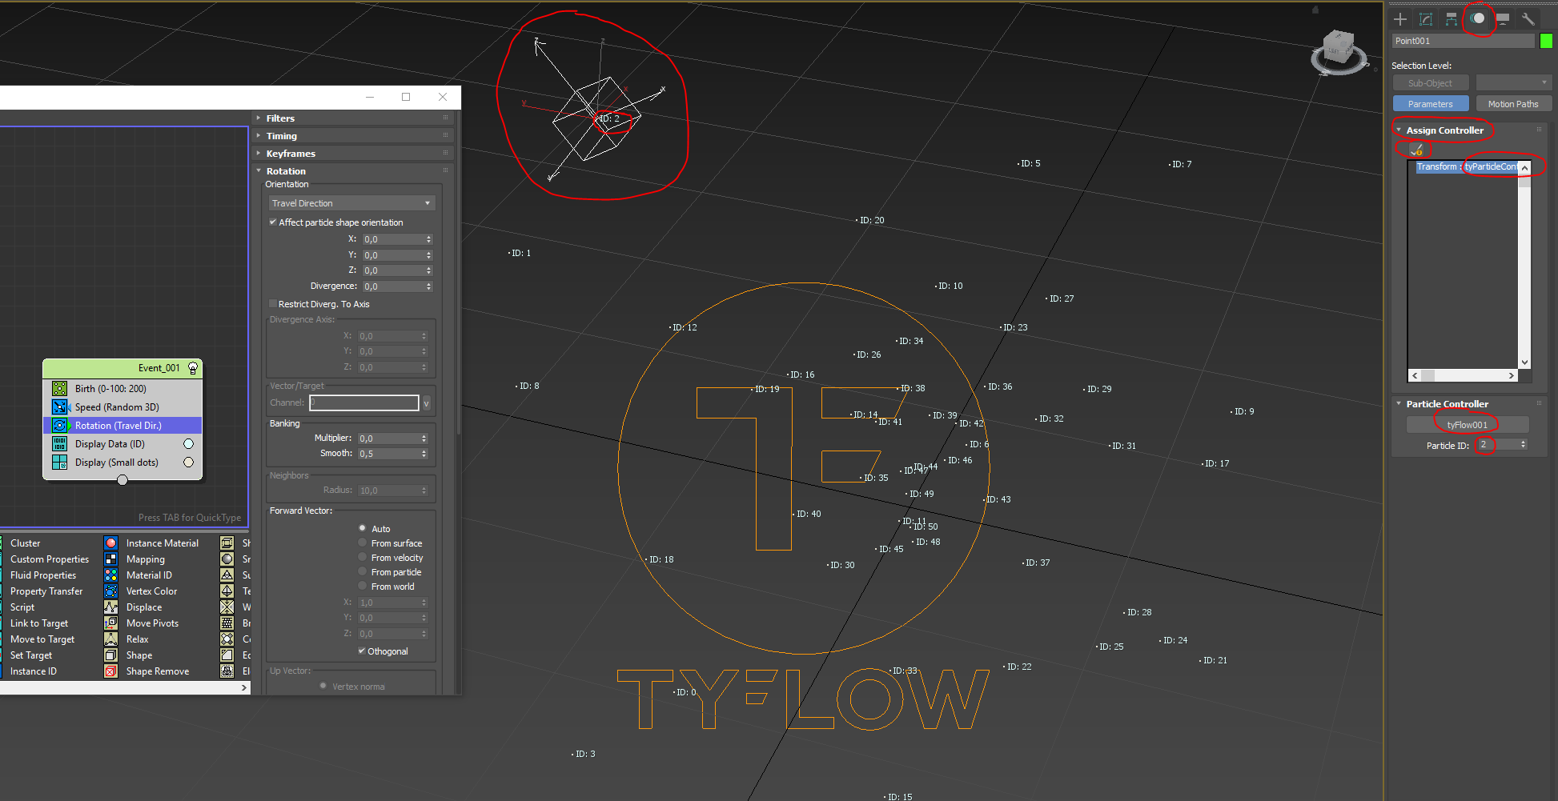Viewport: 1558px width, 801px height.
Task: Select the Display Small dots operator icon
Action: pos(60,463)
